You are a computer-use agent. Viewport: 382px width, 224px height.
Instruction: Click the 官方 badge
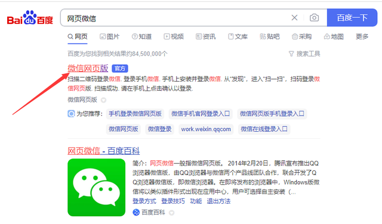click(x=120, y=69)
